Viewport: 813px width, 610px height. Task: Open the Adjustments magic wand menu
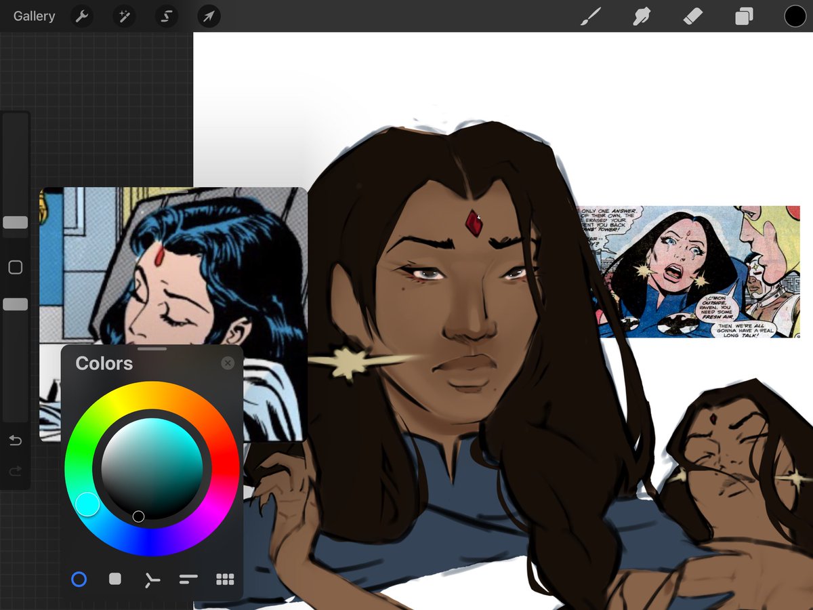pyautogui.click(x=124, y=16)
